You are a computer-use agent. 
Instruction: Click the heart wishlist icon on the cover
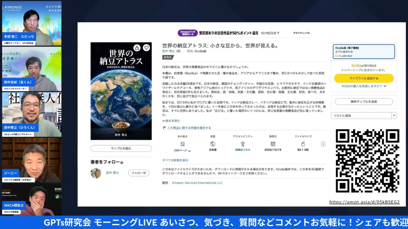click(x=146, y=48)
